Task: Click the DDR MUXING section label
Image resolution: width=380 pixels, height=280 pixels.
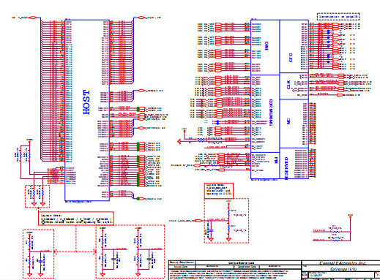Action: pos(271,113)
